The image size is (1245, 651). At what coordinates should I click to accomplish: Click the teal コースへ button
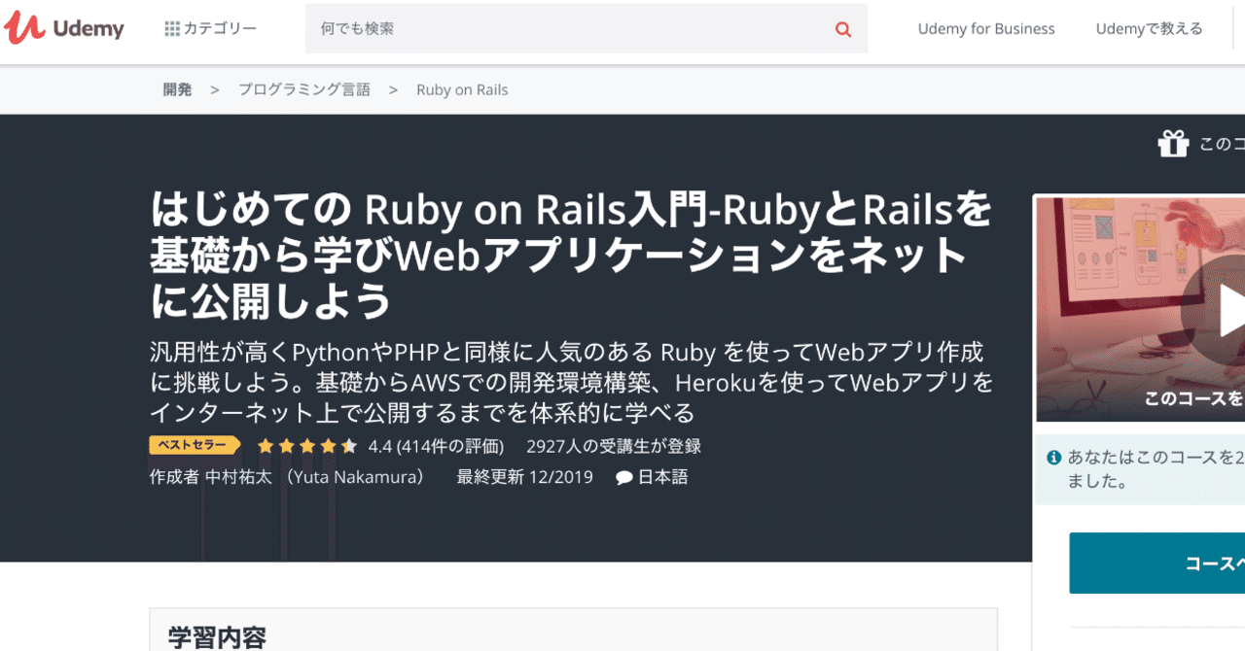tap(1157, 564)
